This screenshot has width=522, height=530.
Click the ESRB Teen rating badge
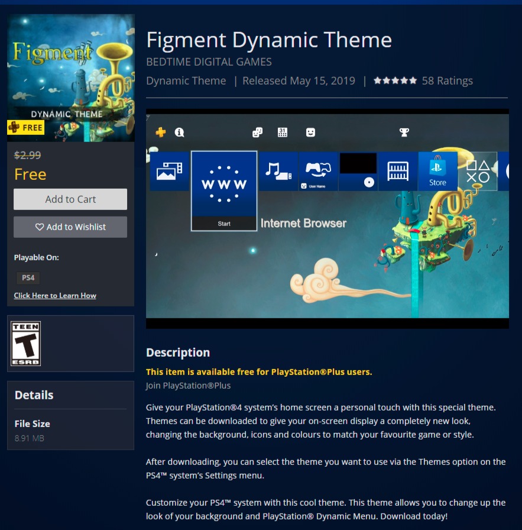(x=25, y=344)
